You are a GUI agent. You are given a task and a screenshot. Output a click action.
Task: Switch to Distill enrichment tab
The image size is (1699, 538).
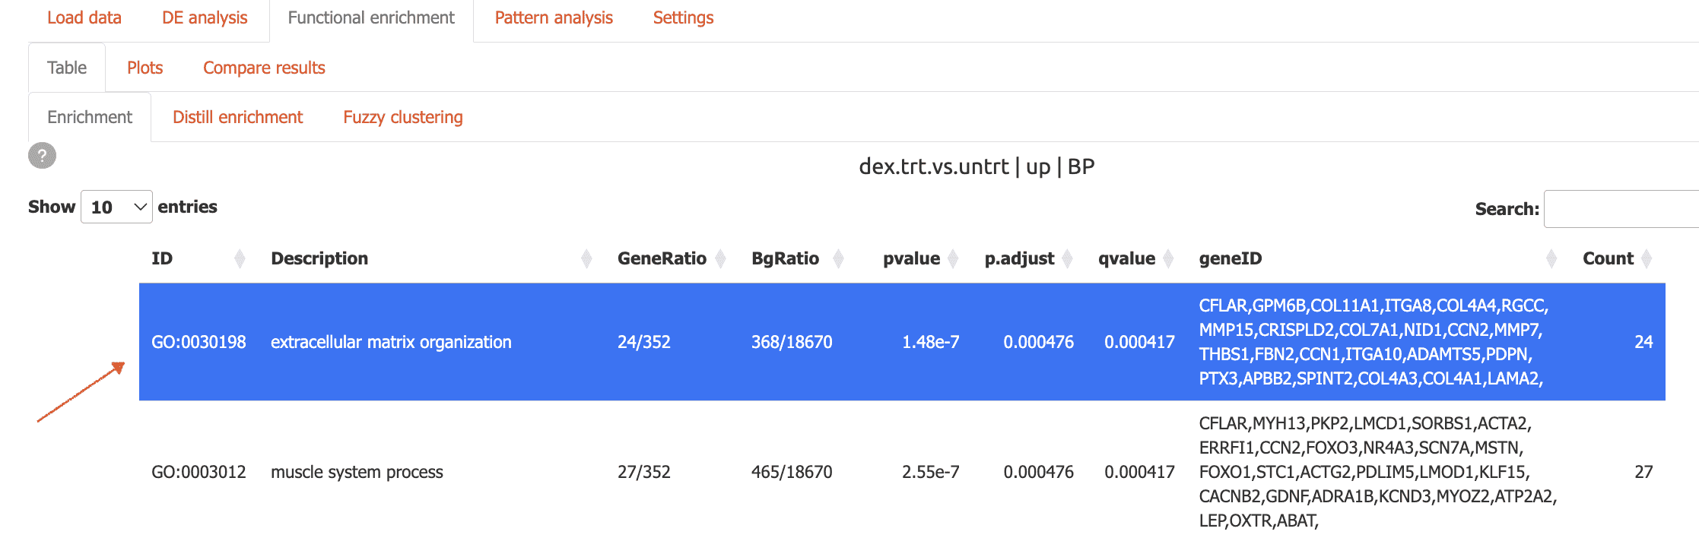(237, 118)
